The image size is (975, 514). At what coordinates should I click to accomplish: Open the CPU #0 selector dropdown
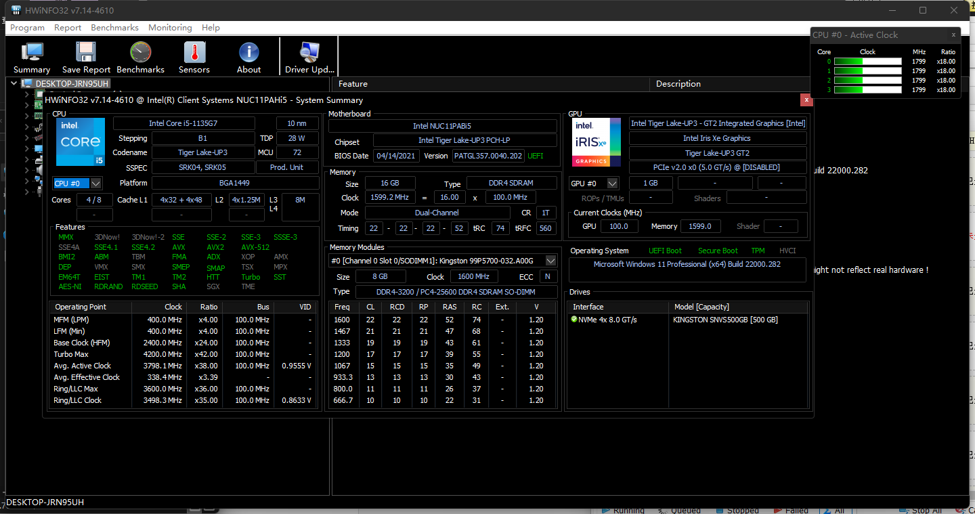pyautogui.click(x=95, y=184)
